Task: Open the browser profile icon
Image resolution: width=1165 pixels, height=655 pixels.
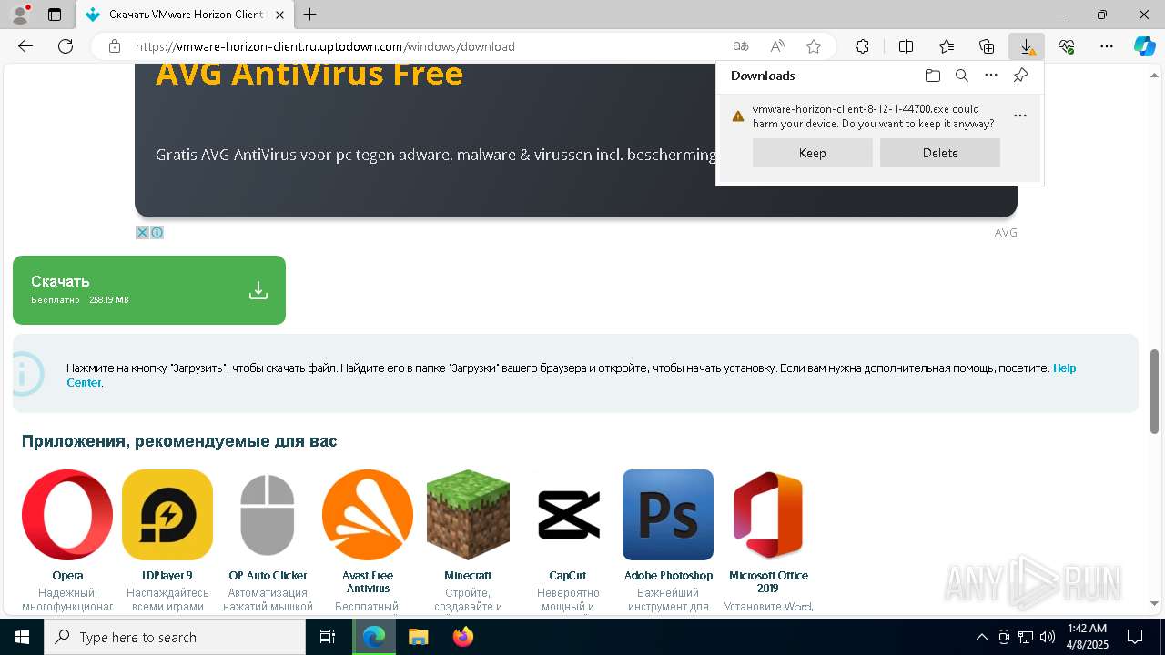Action: point(20,15)
